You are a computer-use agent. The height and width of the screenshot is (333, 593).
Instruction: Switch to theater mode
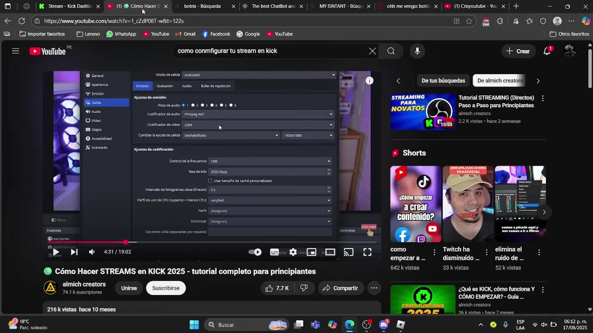[330, 252]
